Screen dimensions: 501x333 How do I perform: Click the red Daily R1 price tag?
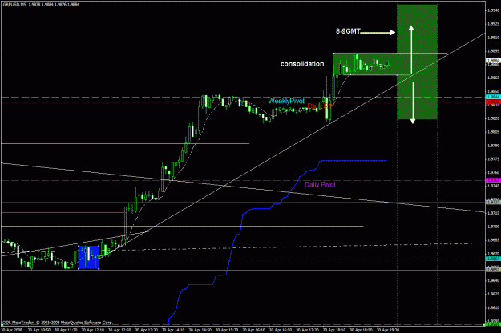(493, 102)
